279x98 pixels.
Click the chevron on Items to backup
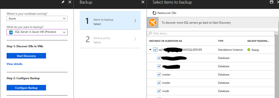pos(135,21)
